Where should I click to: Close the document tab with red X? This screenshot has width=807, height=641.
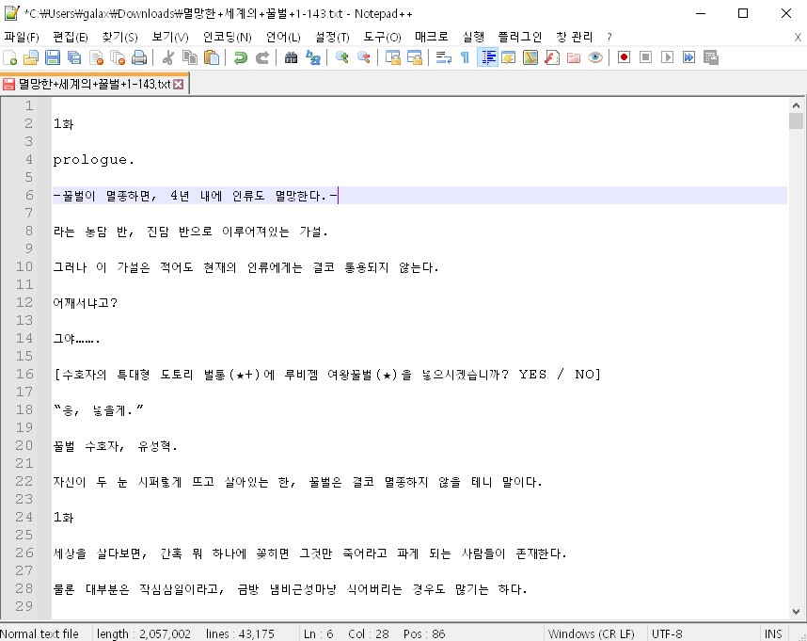[178, 85]
